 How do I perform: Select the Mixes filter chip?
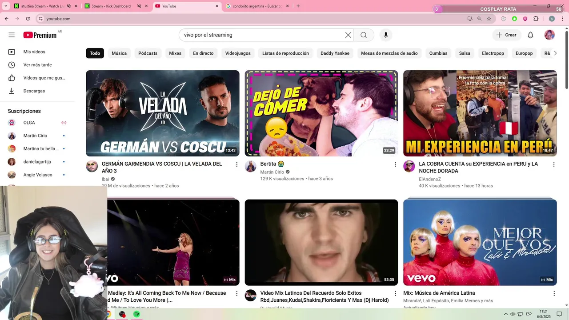[175, 53]
